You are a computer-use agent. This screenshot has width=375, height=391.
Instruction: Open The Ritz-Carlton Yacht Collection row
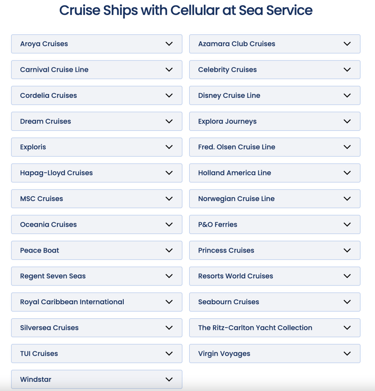pyautogui.click(x=275, y=328)
